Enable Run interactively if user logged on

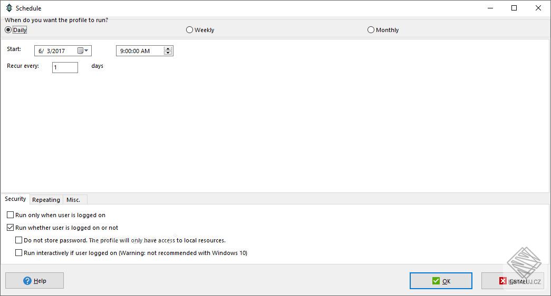(18, 252)
